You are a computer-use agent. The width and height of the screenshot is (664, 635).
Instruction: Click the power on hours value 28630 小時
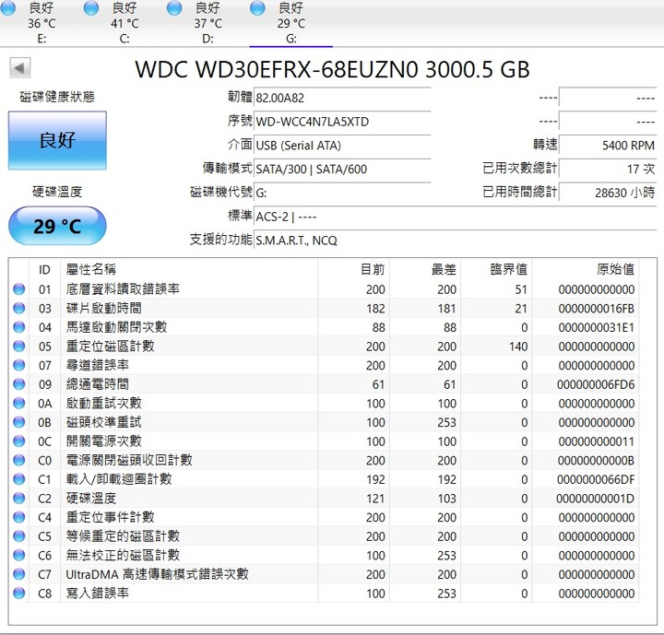coord(608,193)
